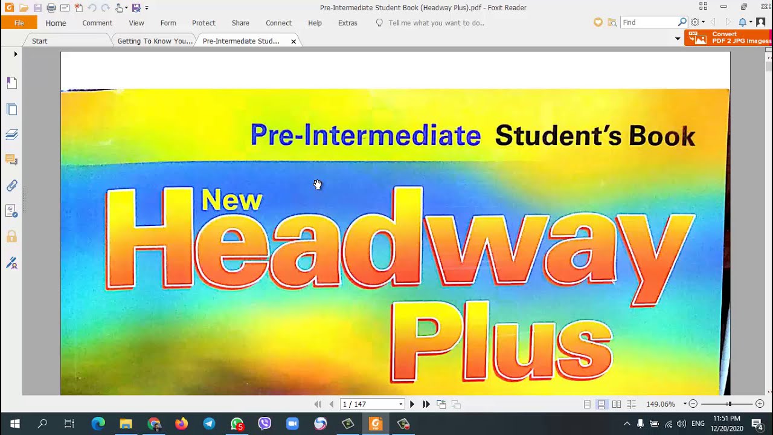Open the Hand tool dropdown arrow
The width and height of the screenshot is (773, 435).
126,8
